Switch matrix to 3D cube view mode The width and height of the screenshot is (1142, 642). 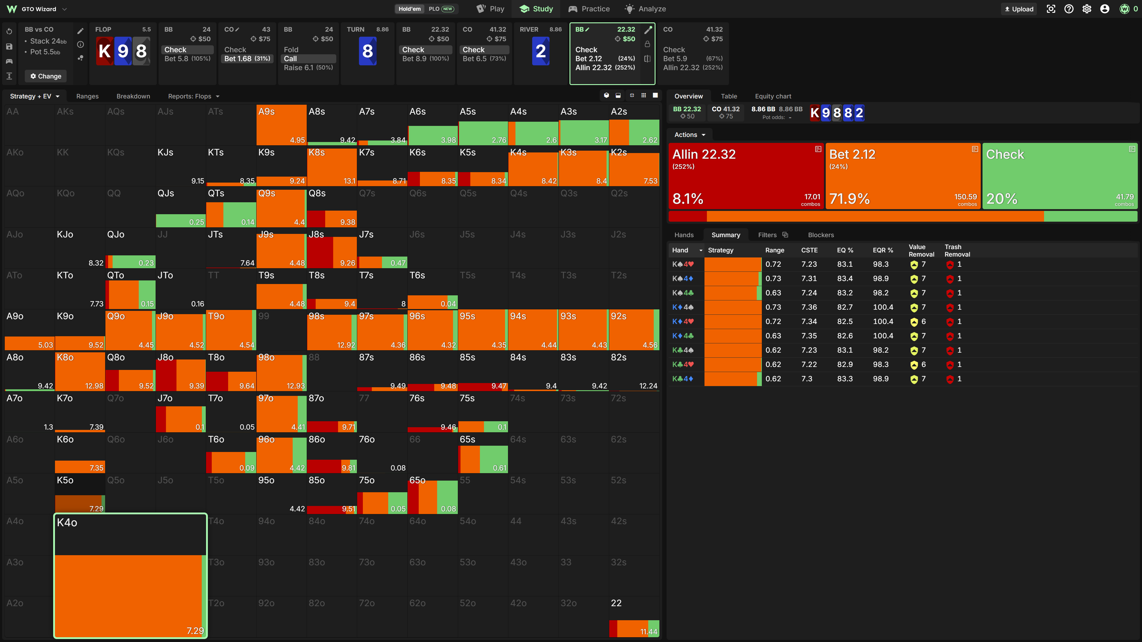point(607,95)
